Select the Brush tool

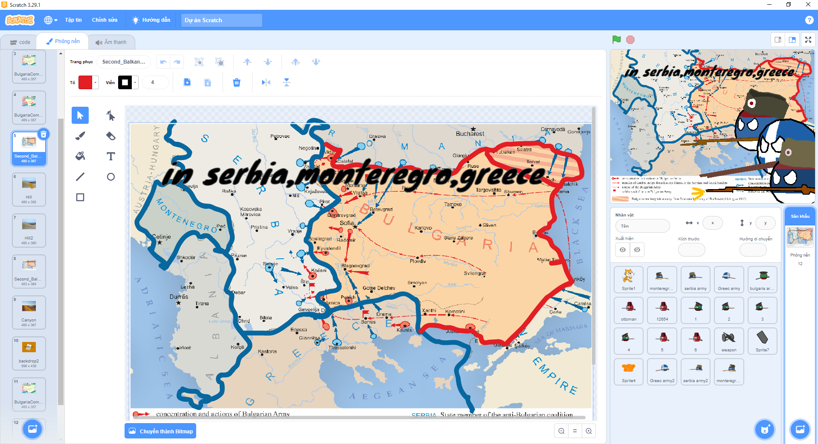(x=80, y=136)
